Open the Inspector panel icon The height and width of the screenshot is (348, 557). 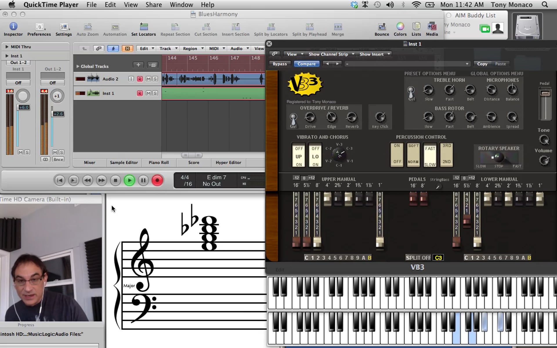click(13, 27)
